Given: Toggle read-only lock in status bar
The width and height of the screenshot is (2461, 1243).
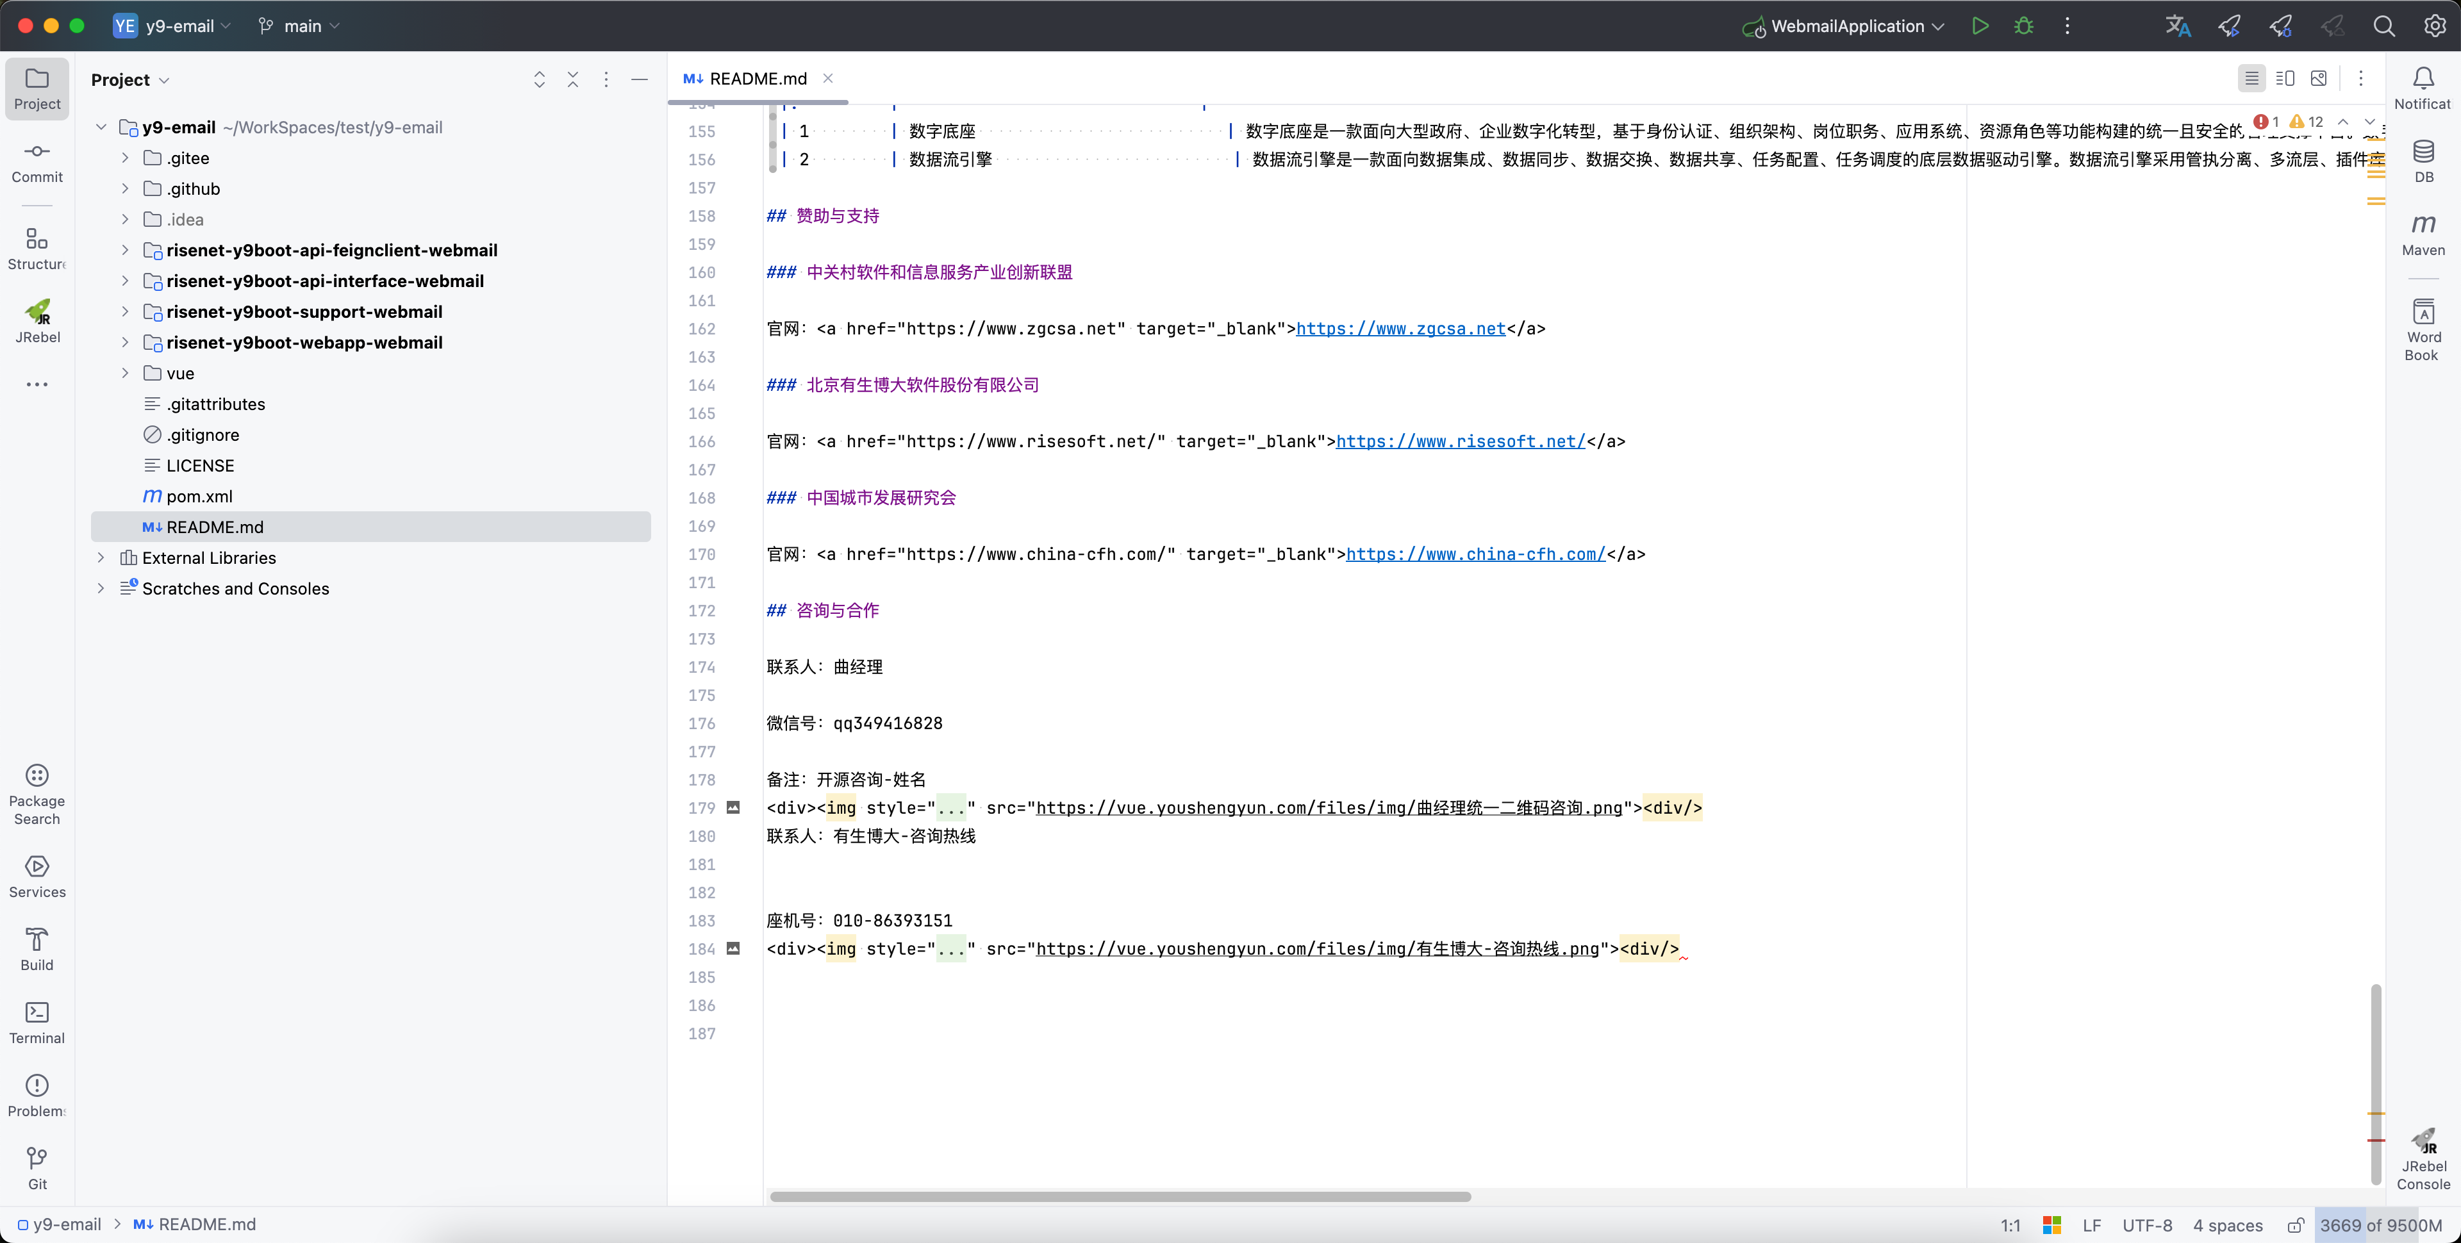Looking at the screenshot, I should (x=2295, y=1225).
